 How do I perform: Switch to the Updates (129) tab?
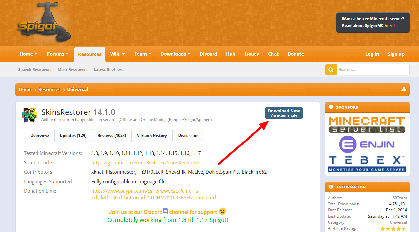[73, 136]
